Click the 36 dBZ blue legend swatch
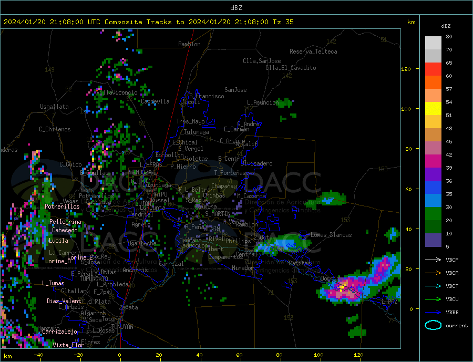The height and width of the screenshot is (362, 473). click(433, 188)
